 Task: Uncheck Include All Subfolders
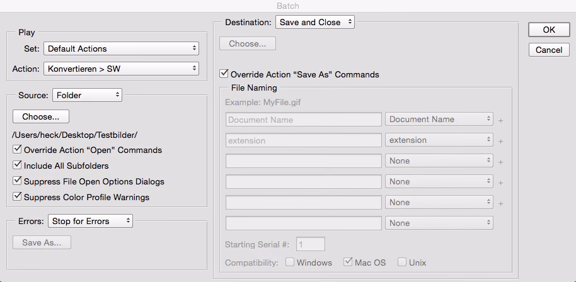(x=17, y=166)
